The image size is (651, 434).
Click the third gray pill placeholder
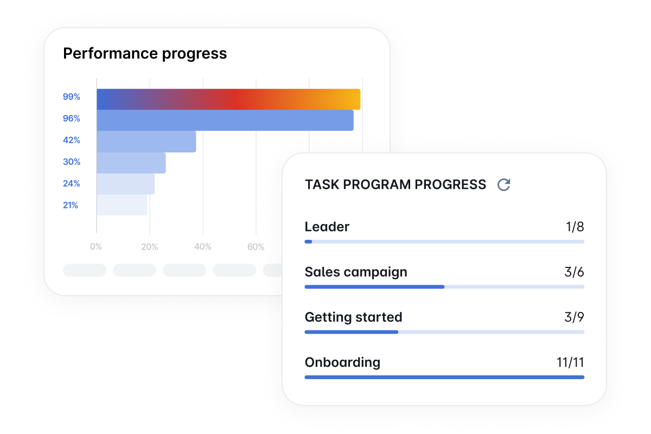[184, 270]
